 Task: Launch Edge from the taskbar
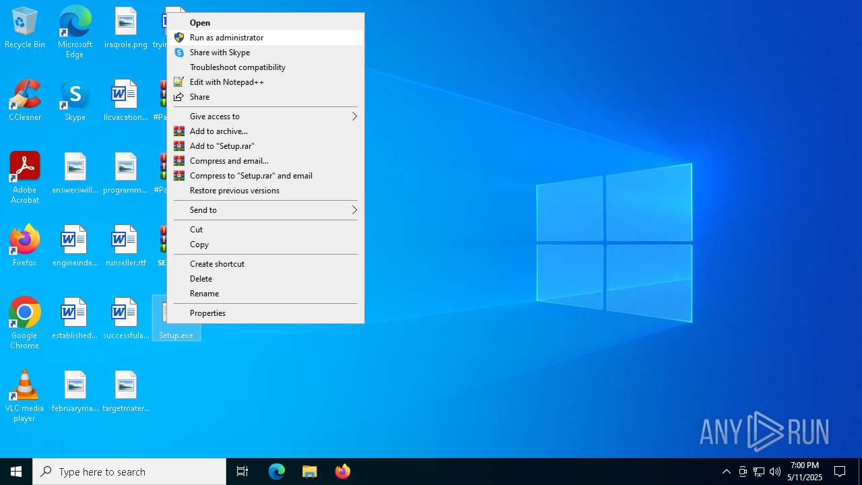point(277,472)
